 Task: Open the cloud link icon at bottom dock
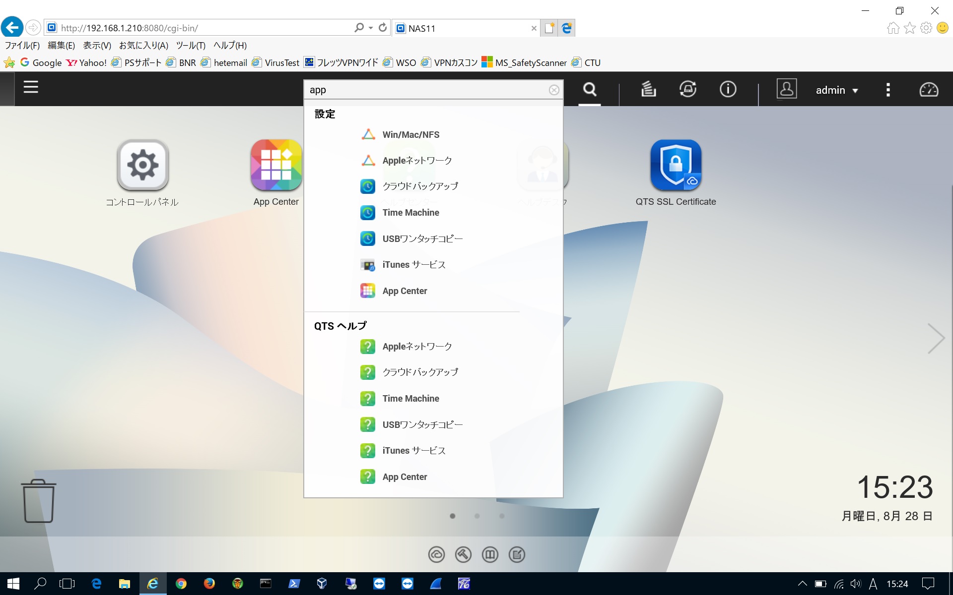pyautogui.click(x=436, y=554)
